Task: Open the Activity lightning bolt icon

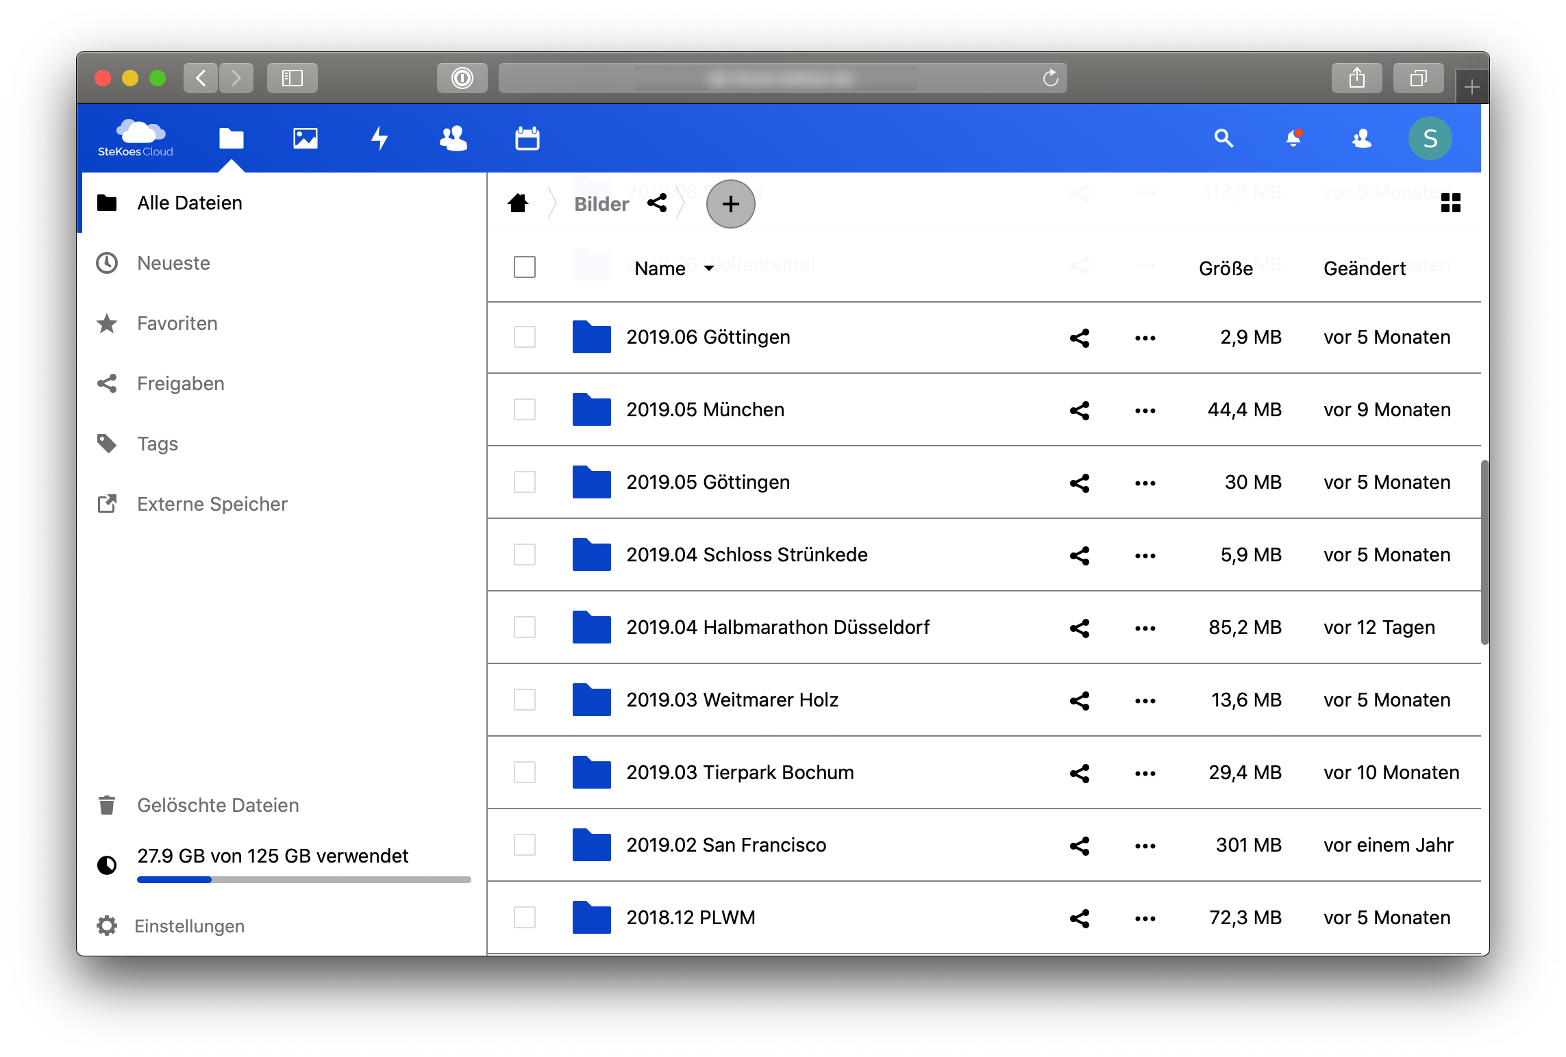Action: [380, 138]
